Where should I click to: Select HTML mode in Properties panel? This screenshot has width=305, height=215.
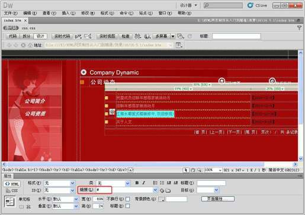coord(12,184)
